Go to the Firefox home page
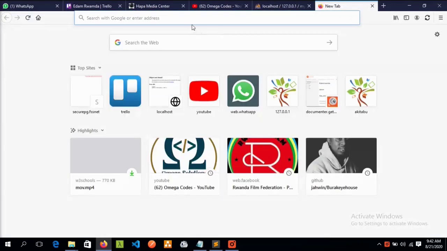The image size is (447, 251). coord(38,18)
